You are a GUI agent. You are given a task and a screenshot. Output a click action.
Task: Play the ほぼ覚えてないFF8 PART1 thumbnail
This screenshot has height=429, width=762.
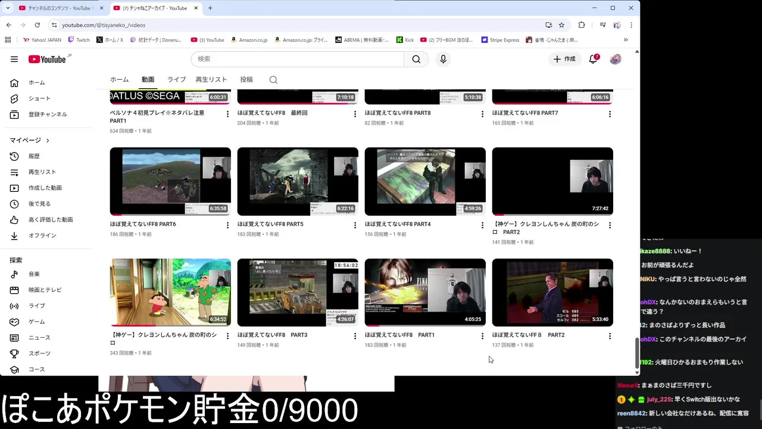[x=425, y=293]
